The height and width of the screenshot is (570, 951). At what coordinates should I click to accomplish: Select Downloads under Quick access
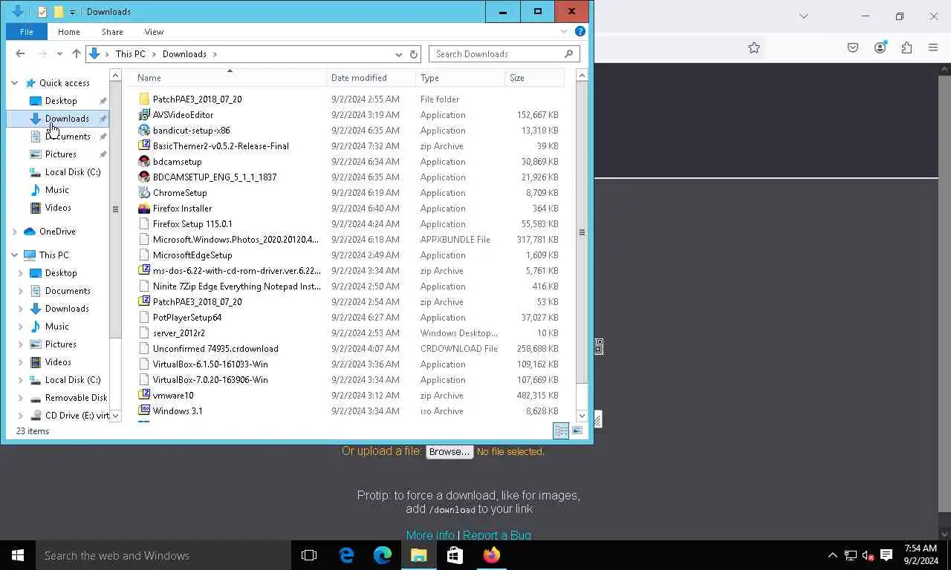click(67, 119)
